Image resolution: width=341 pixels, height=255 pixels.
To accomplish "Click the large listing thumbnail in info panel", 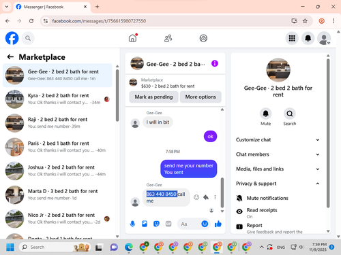I will coord(278,70).
